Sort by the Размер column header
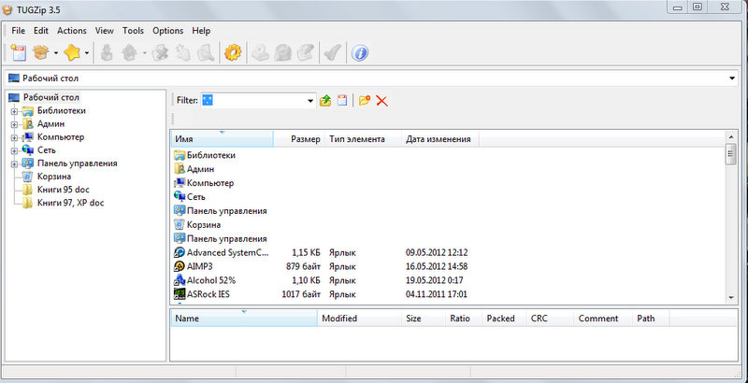Image resolution: width=748 pixels, height=383 pixels. point(299,138)
